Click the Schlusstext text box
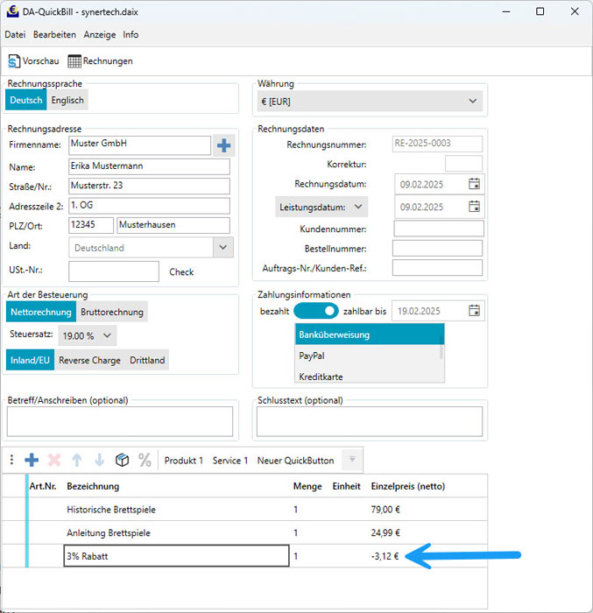 [x=370, y=421]
